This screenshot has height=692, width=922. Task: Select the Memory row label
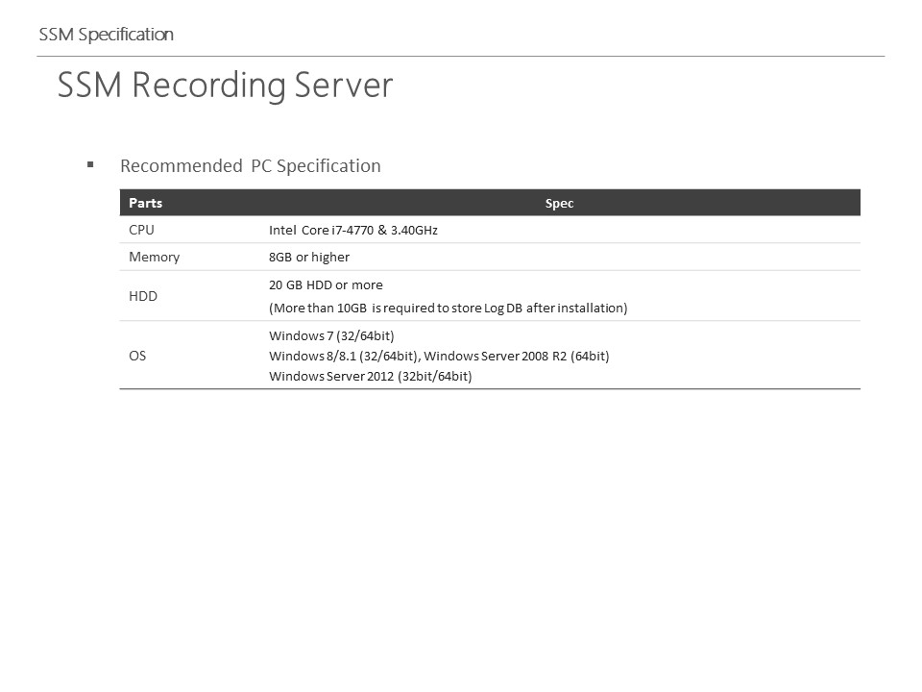click(x=154, y=258)
